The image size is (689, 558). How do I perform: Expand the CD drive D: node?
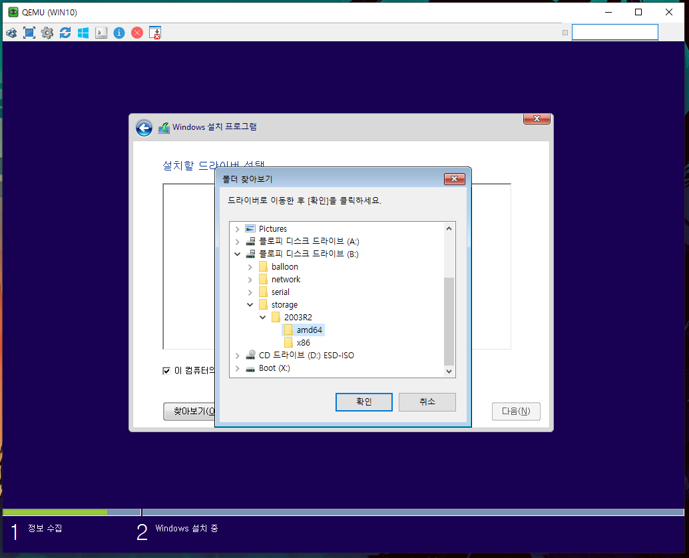[x=237, y=356]
